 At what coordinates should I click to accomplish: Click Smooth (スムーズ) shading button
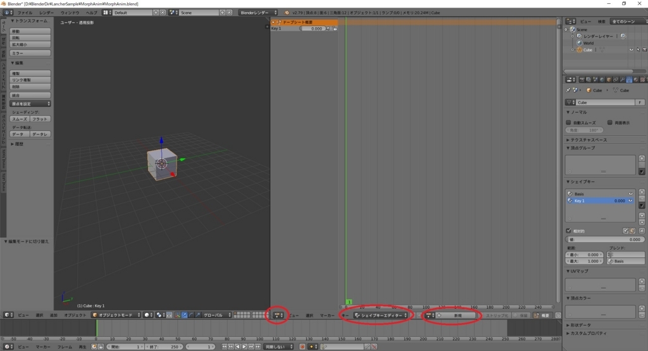click(20, 119)
